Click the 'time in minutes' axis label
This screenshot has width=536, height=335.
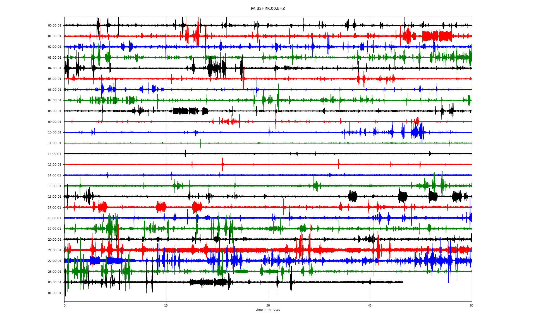tap(268, 310)
